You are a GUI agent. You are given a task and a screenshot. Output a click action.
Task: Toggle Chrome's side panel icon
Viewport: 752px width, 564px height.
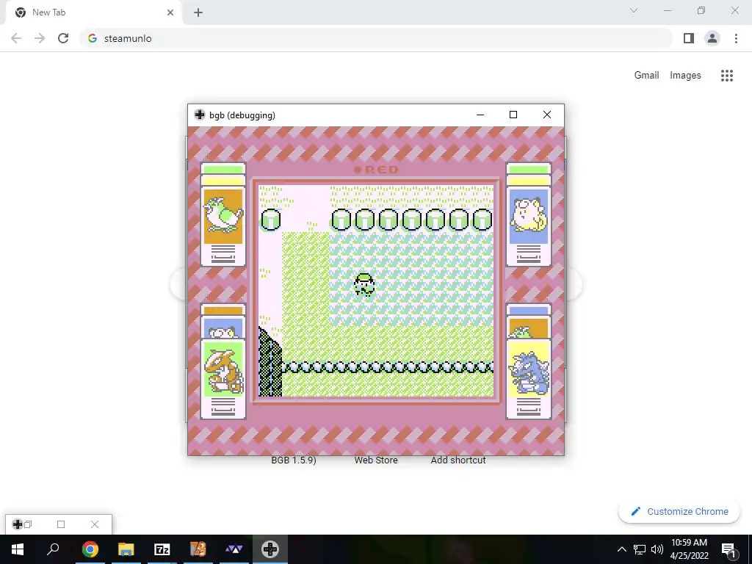click(x=689, y=38)
